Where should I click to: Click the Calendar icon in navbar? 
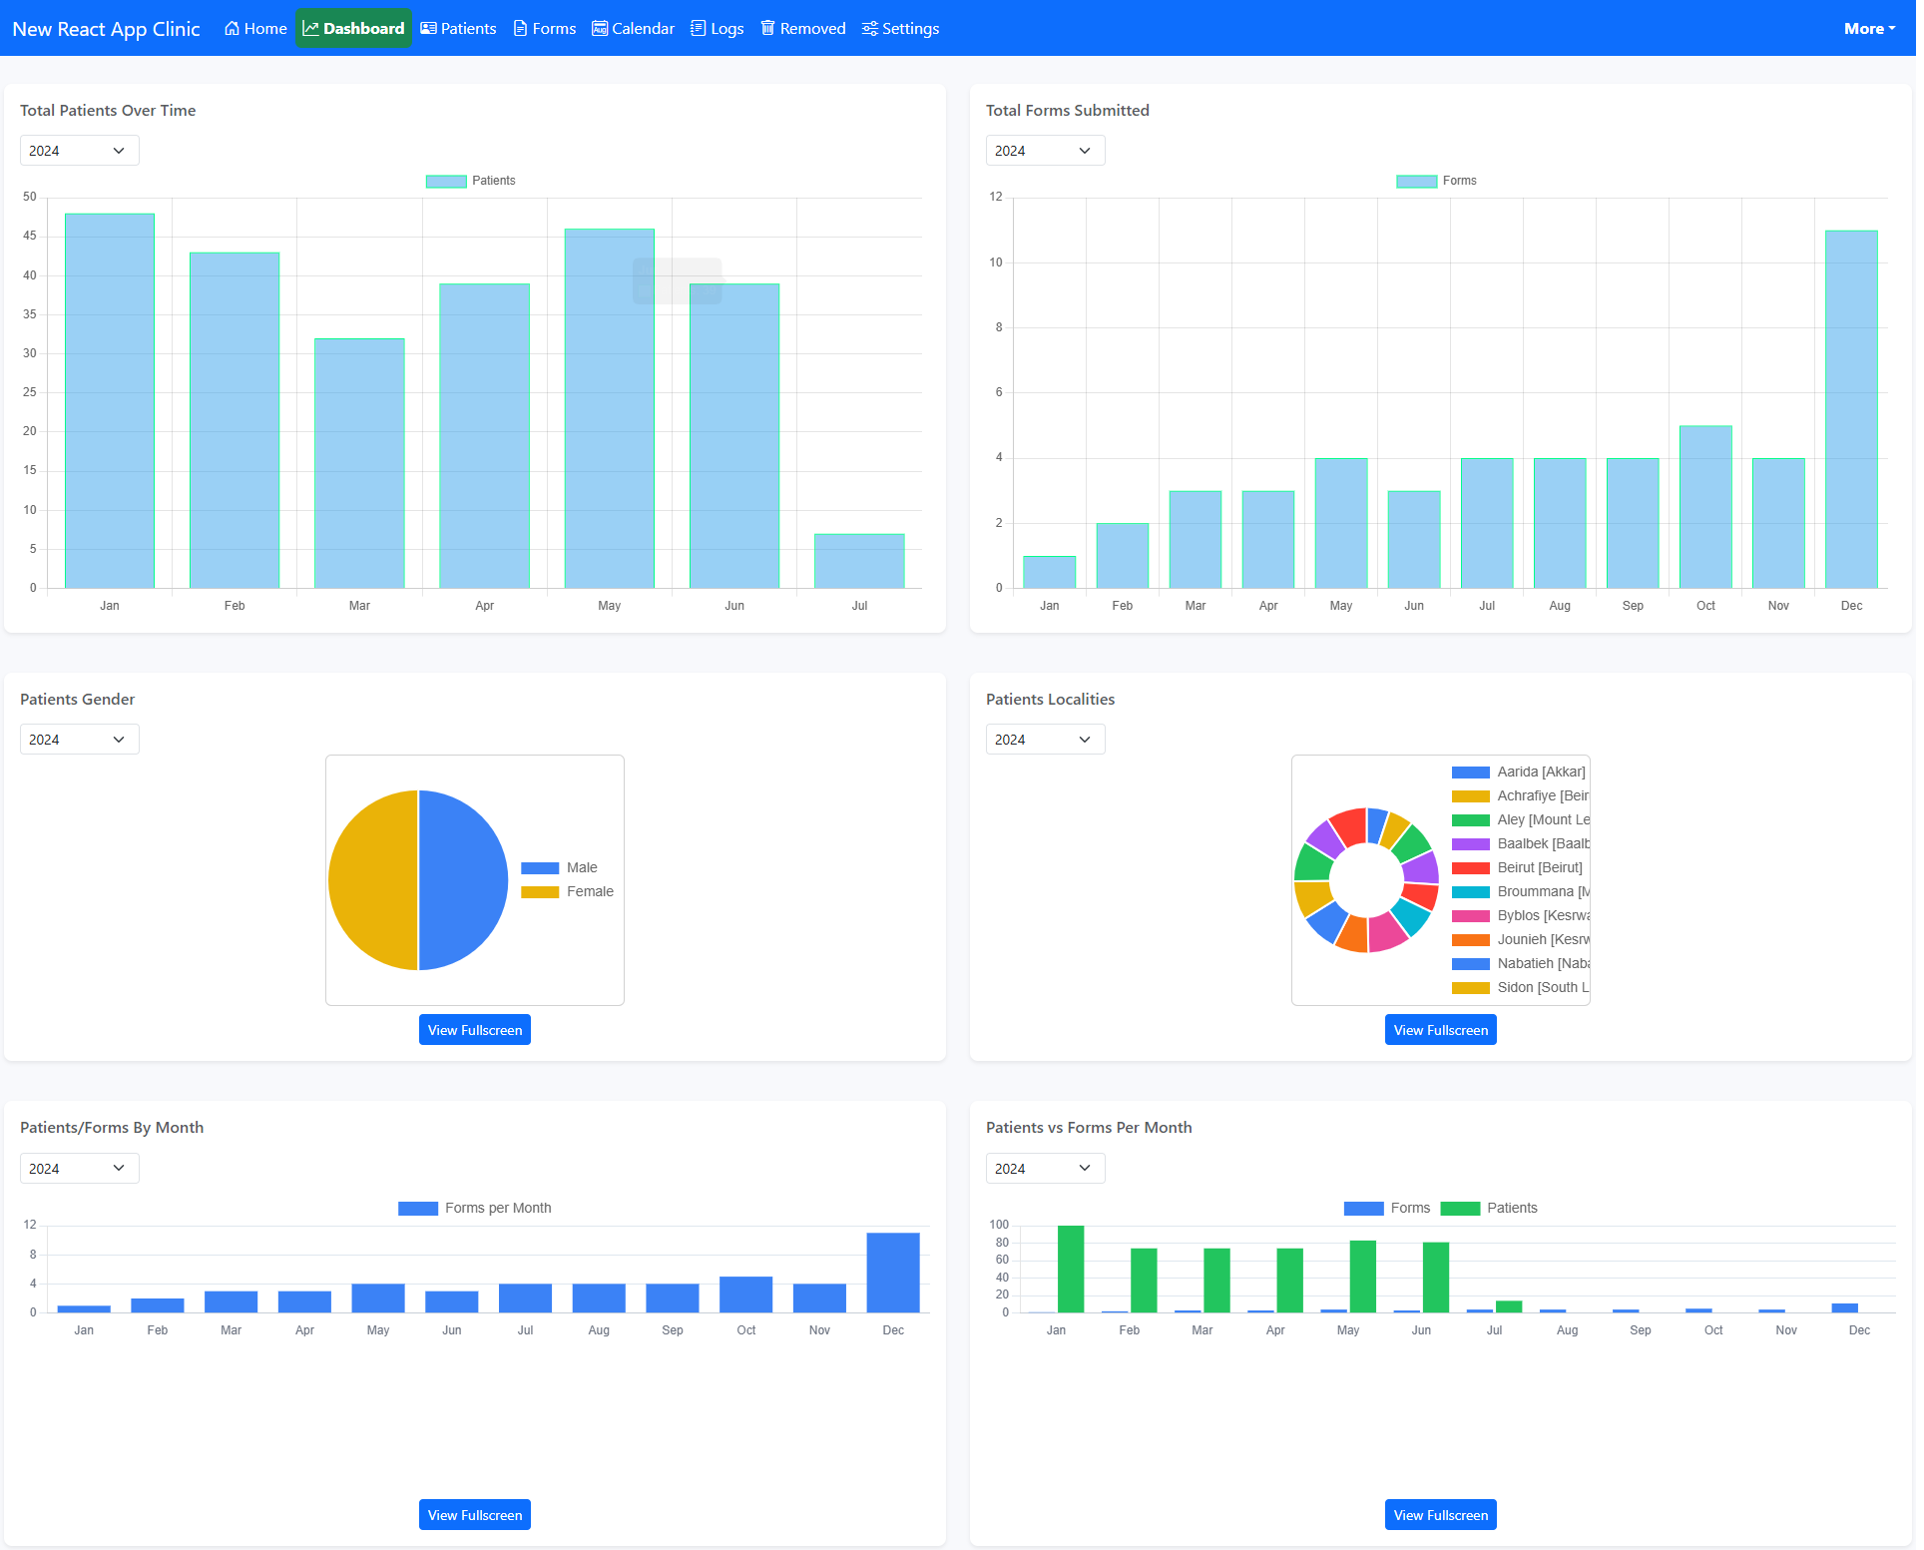(x=600, y=28)
